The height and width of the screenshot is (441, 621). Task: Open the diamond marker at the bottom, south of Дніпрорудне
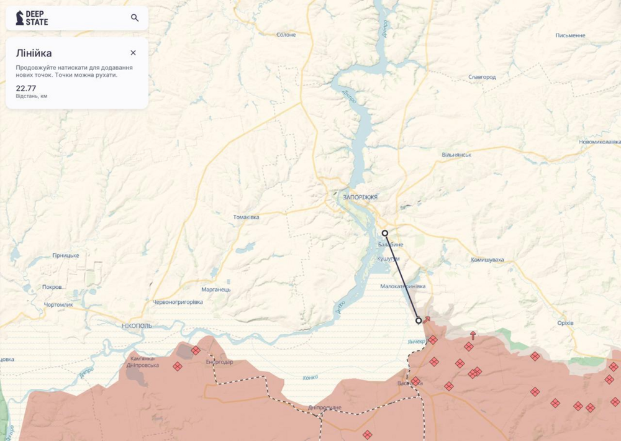pos(368,434)
